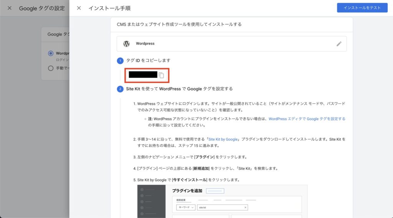Select the 手動で radio option in background panel
393x218 pixels.
51,68
